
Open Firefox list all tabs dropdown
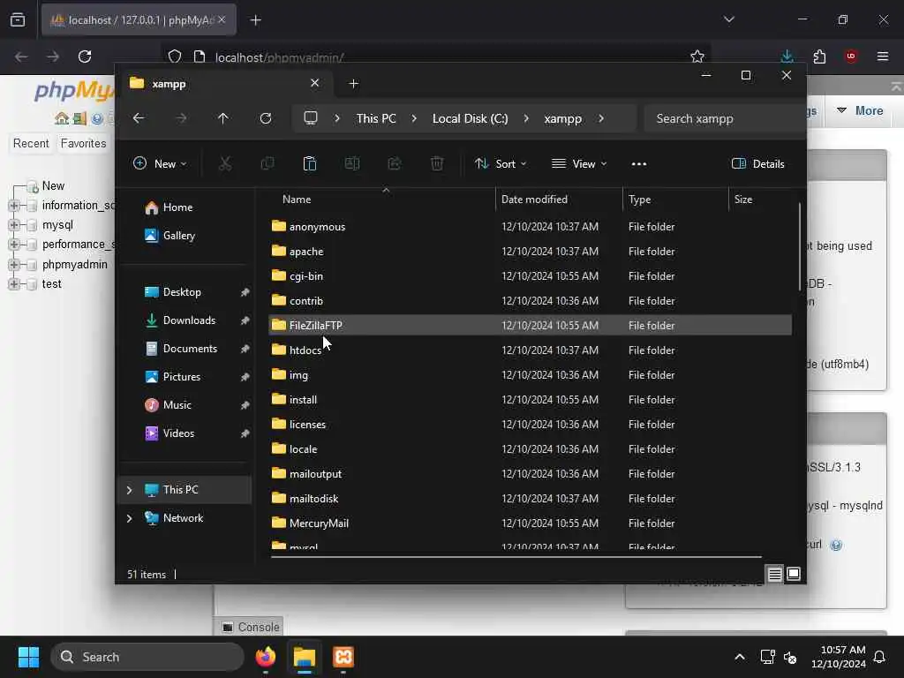[728, 19]
